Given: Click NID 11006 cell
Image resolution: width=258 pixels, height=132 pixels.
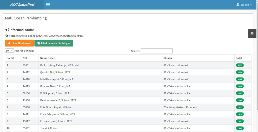Looking at the screenshot, I should [x=30, y=100].
